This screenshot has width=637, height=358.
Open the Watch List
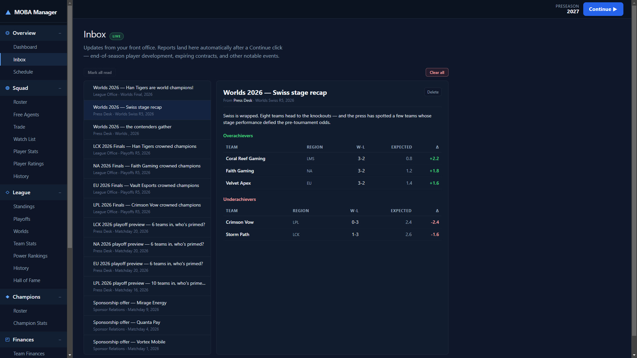pyautogui.click(x=34, y=139)
